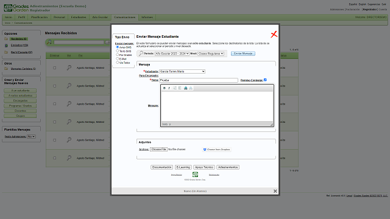Click the Documentación button
This screenshot has height=219, width=390.
click(161, 167)
